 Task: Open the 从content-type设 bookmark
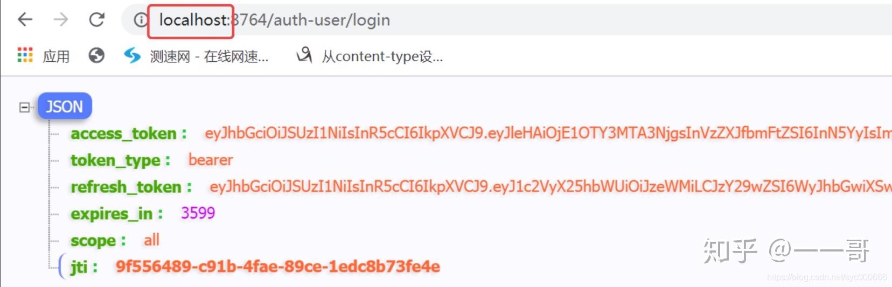(x=370, y=55)
